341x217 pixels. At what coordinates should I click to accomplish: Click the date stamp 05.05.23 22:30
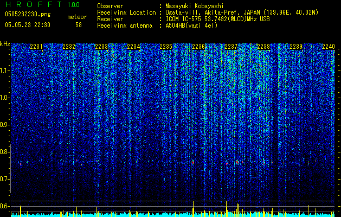tap(28, 25)
